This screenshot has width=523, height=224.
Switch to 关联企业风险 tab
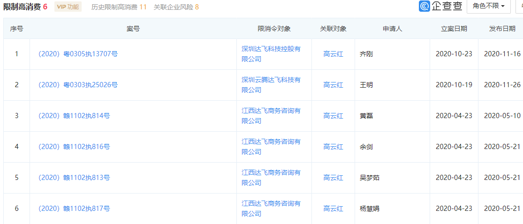click(x=176, y=7)
